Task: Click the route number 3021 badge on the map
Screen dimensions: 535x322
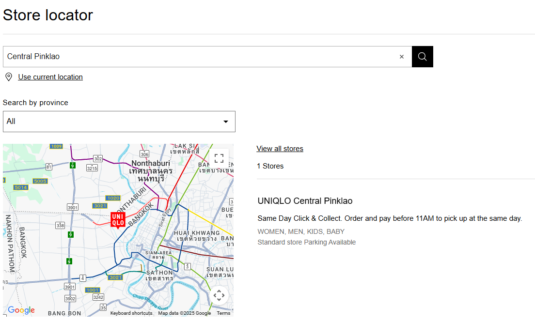Action: pyautogui.click(x=100, y=205)
